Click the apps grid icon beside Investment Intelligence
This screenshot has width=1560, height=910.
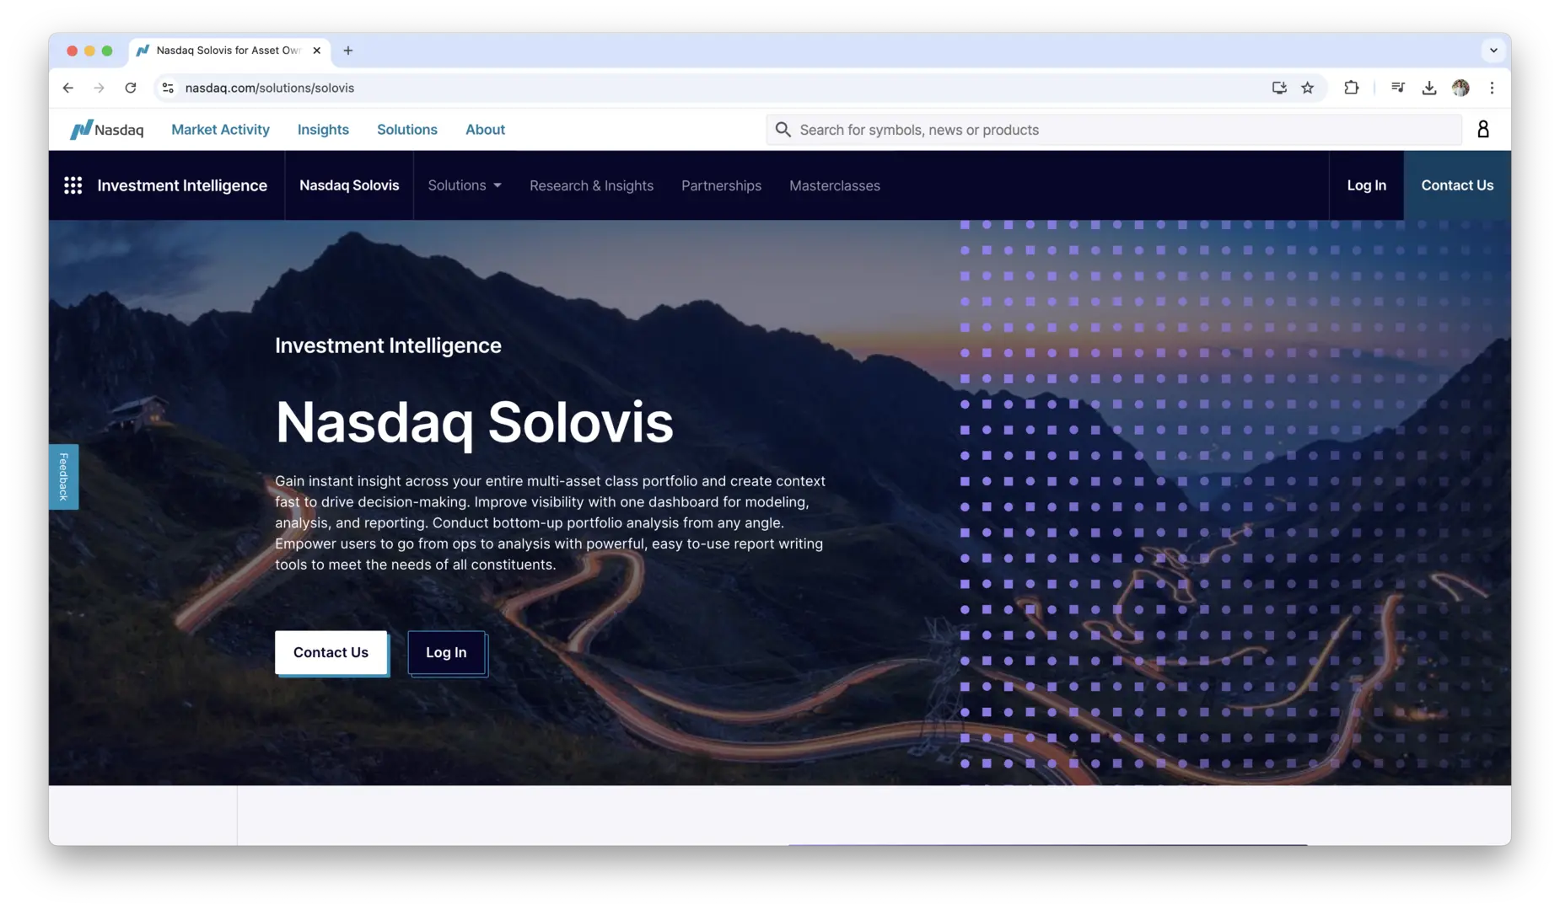point(73,185)
